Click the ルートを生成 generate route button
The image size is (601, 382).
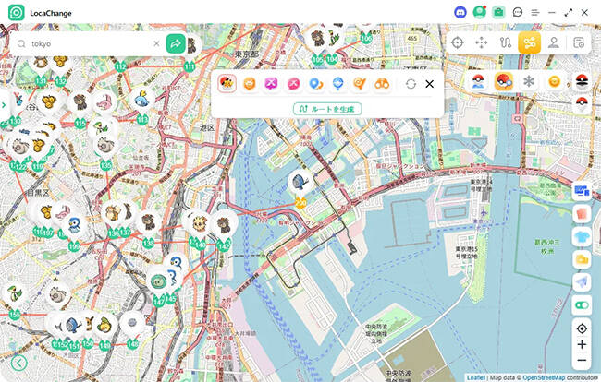pos(327,109)
